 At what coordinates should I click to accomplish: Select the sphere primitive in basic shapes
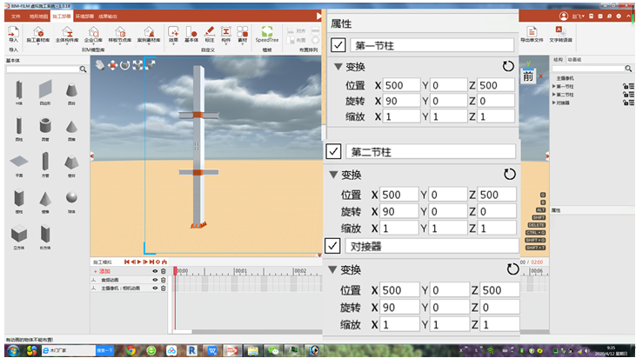point(71,201)
